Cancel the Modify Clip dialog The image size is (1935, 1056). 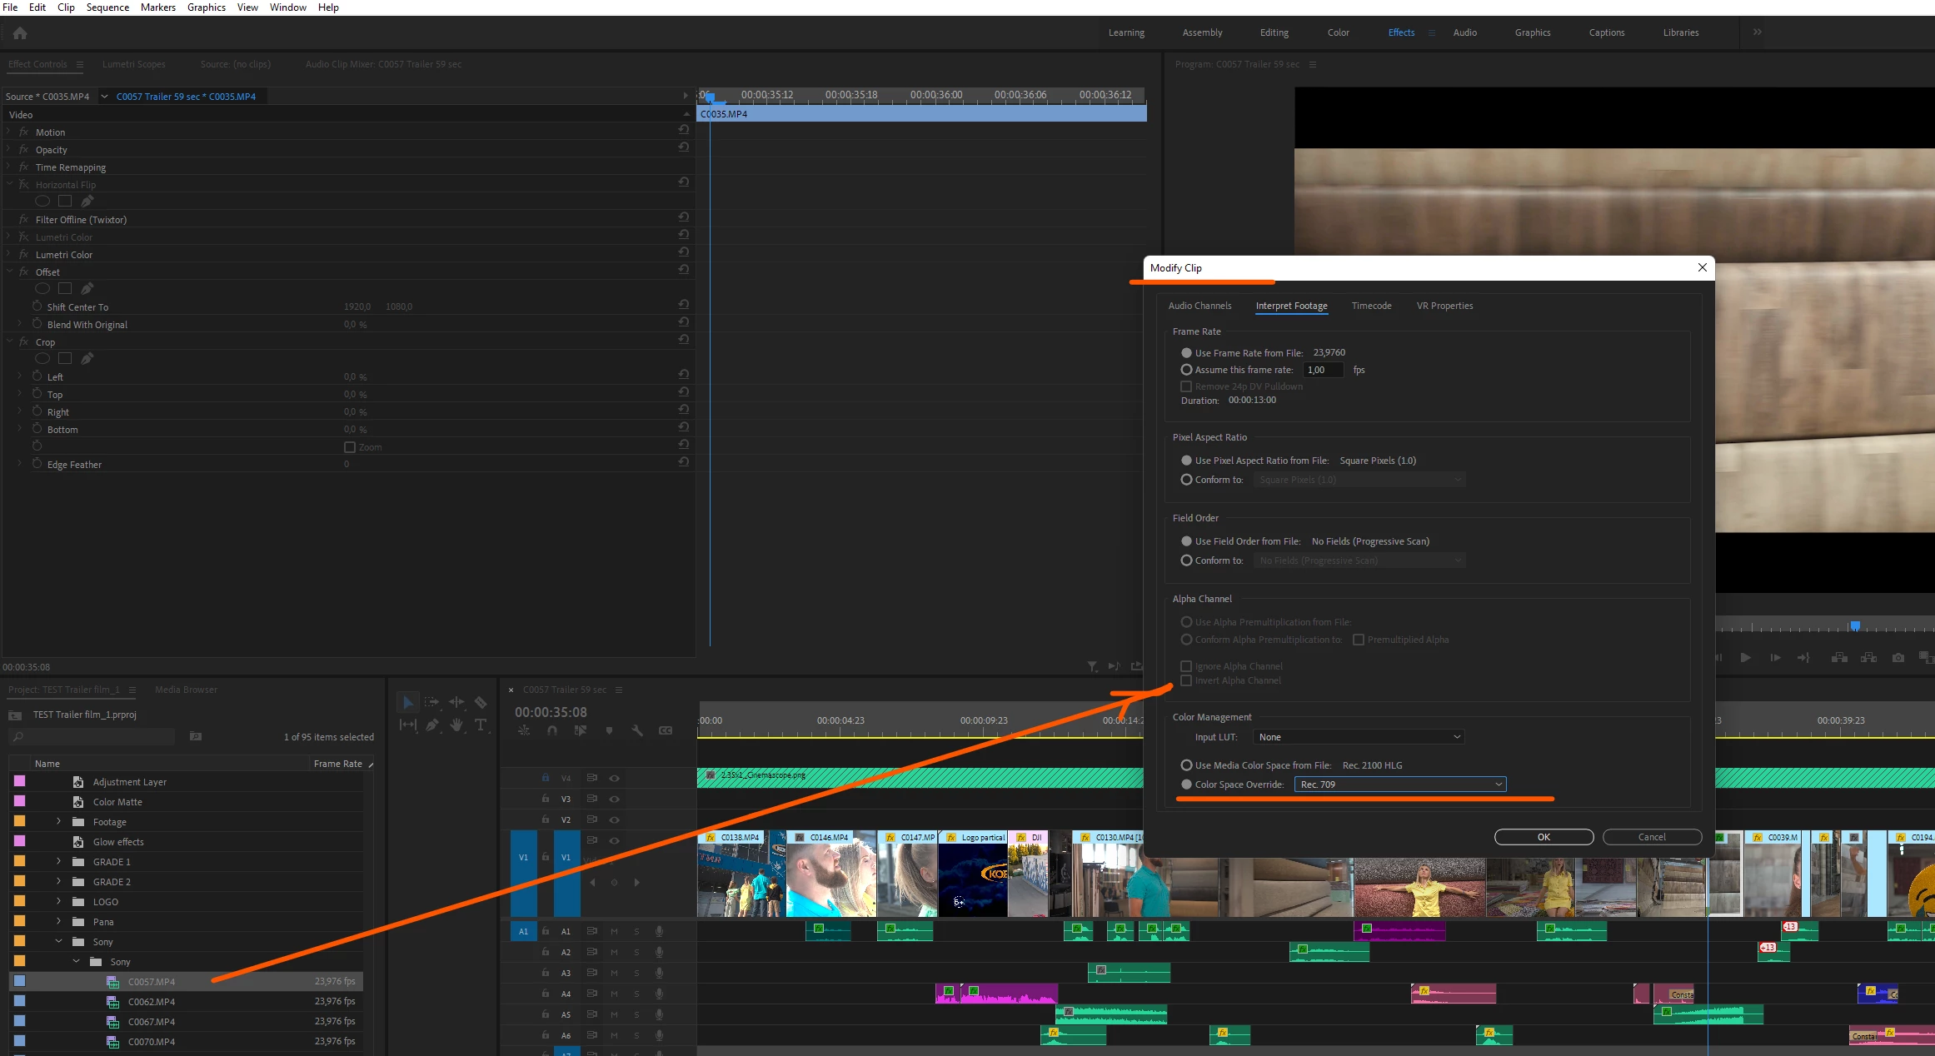tap(1651, 837)
